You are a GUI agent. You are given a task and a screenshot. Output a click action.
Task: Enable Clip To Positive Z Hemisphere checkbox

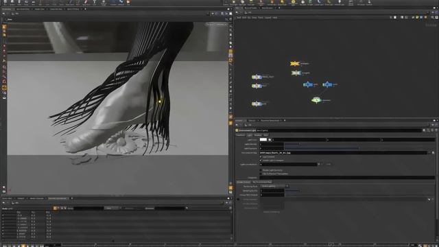[261, 174]
